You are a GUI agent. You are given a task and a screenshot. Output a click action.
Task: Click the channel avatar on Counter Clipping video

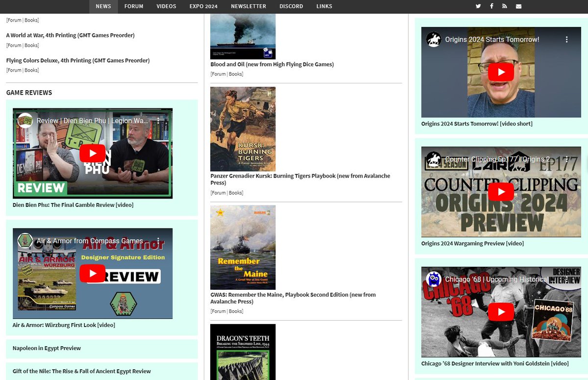click(433, 159)
